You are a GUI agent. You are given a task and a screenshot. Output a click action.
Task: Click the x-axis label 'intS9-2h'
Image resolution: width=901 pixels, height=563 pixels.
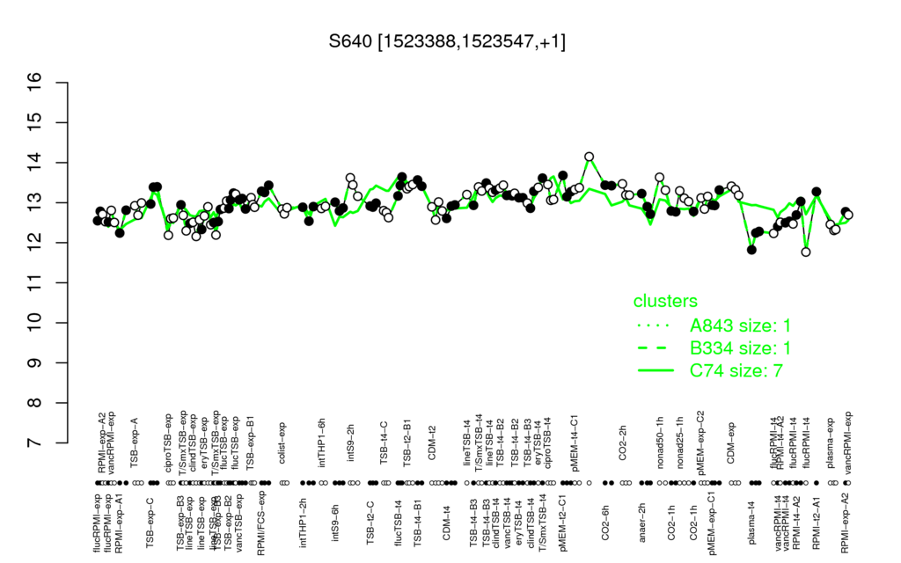click(351, 443)
